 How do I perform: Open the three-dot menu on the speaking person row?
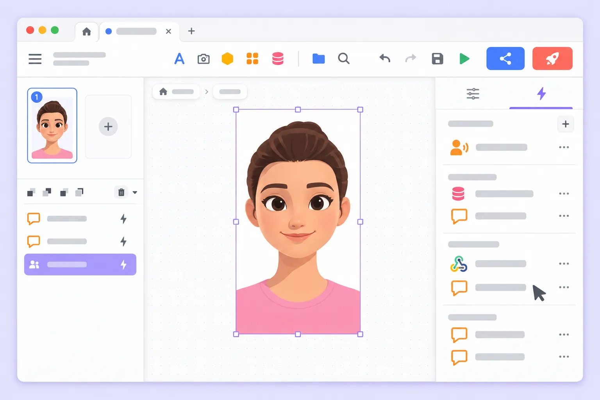click(564, 147)
